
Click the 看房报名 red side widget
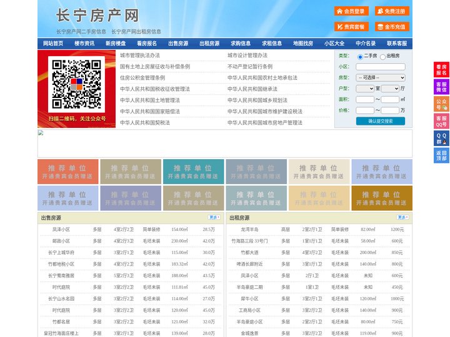pyautogui.click(x=441, y=70)
